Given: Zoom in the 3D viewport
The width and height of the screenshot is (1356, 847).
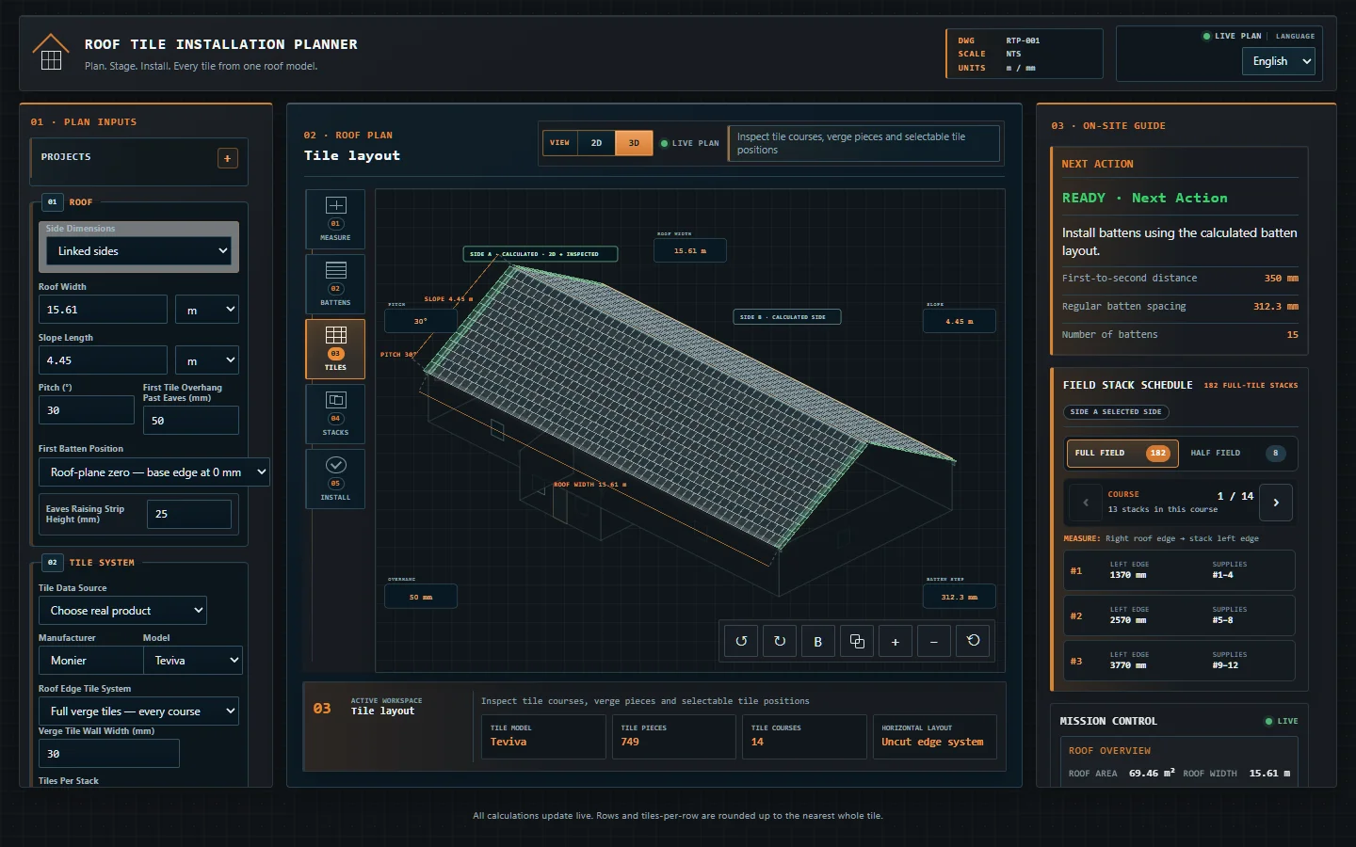Looking at the screenshot, I should [896, 641].
